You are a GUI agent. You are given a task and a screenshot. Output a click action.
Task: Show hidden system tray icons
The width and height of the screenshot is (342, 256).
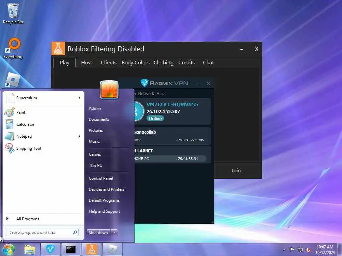point(284,250)
